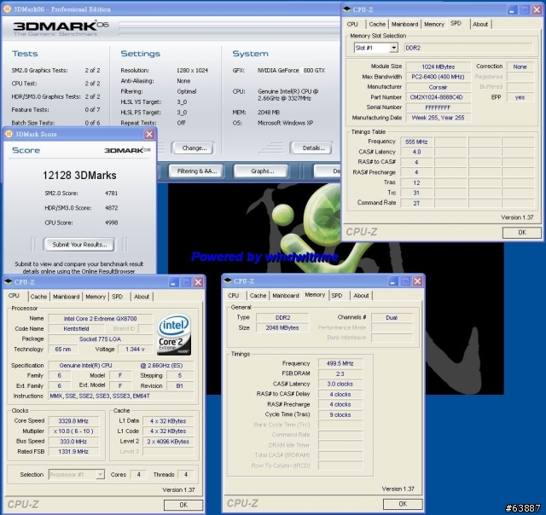Click the Part Number field CM2X1024-8888C4D
This screenshot has height=515, width=546.
tap(438, 97)
